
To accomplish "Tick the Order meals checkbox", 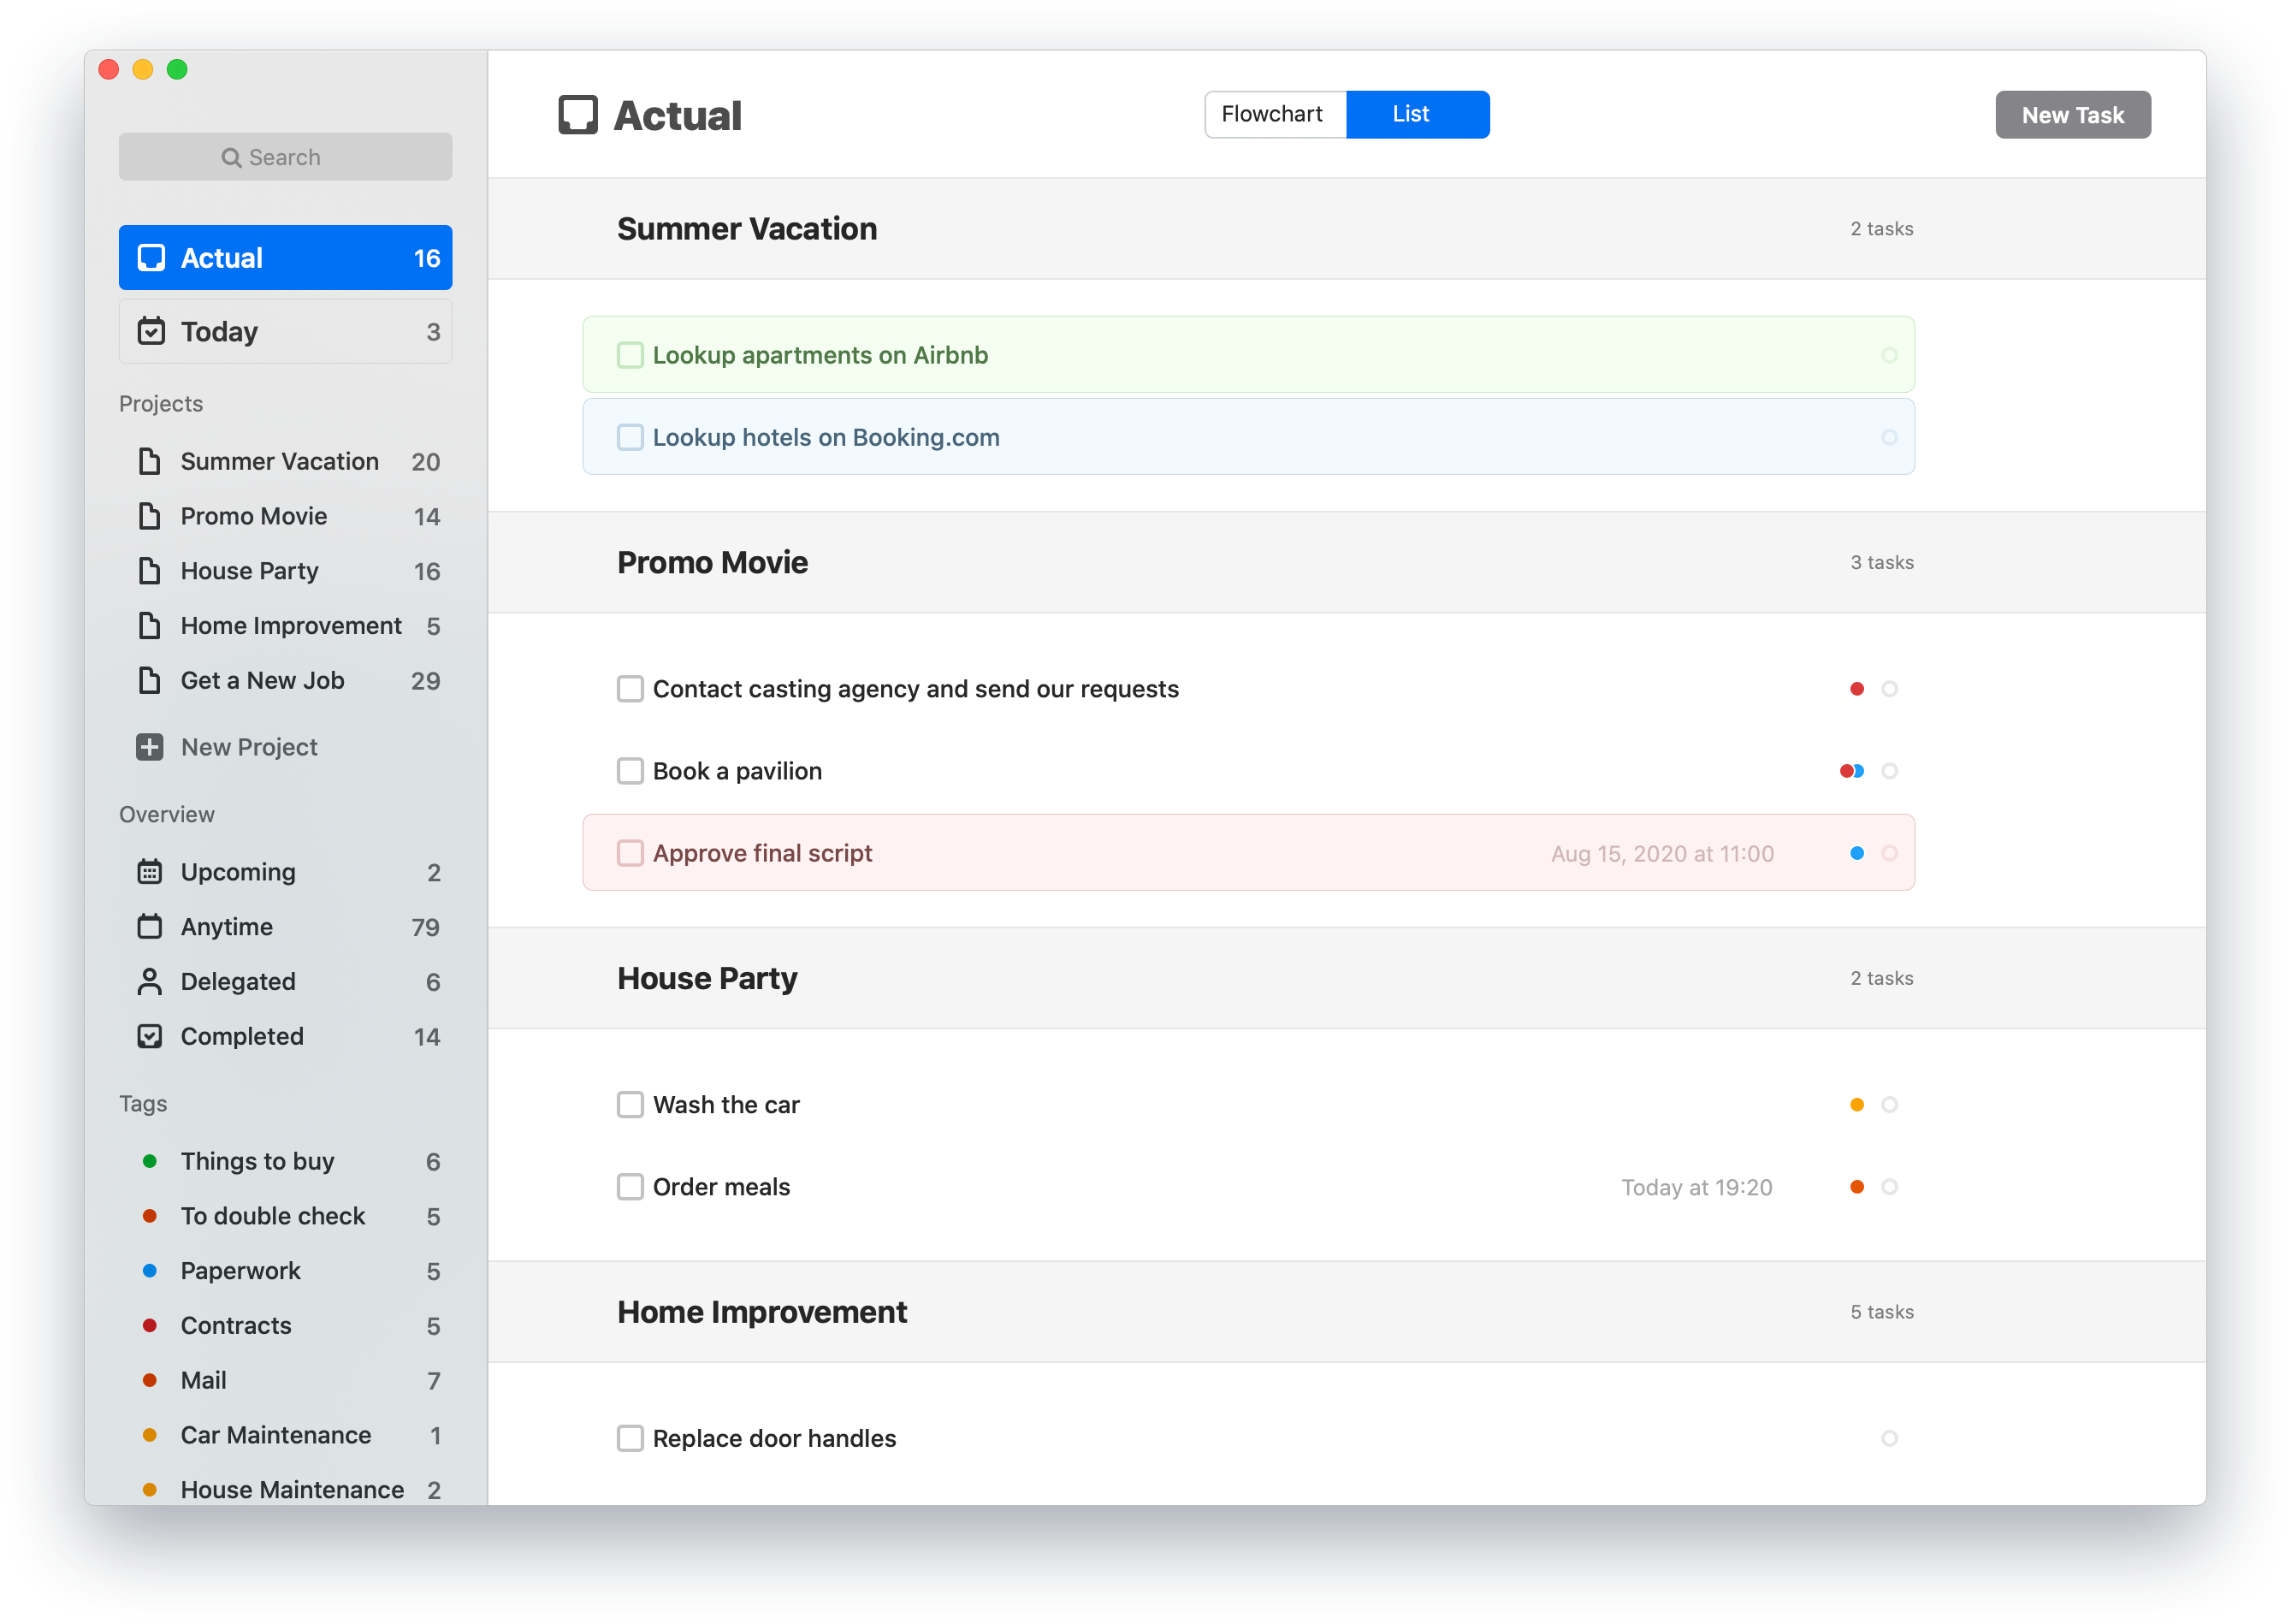I will pos(630,1187).
